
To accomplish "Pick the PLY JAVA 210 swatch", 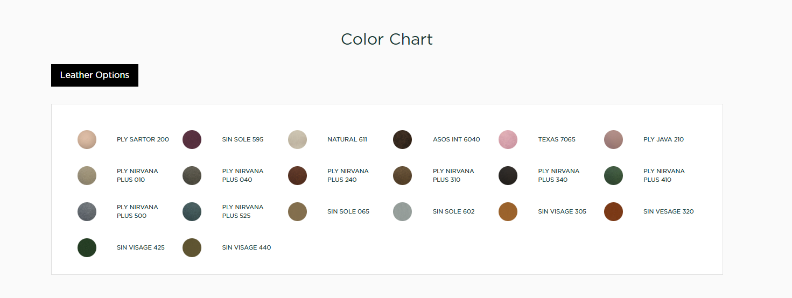I will click(x=613, y=139).
